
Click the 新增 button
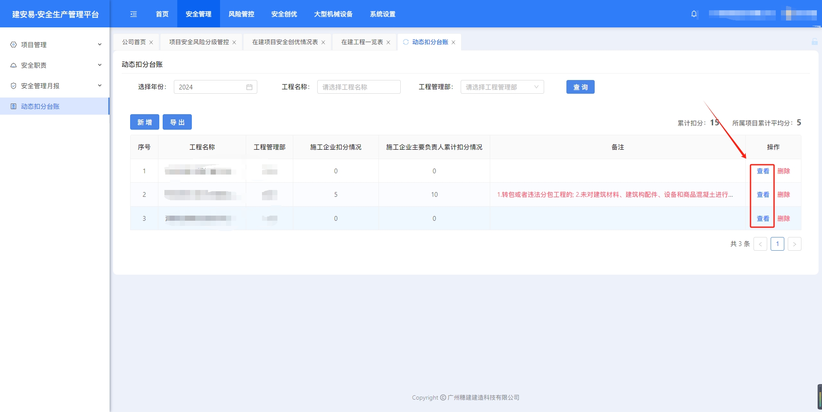point(144,122)
